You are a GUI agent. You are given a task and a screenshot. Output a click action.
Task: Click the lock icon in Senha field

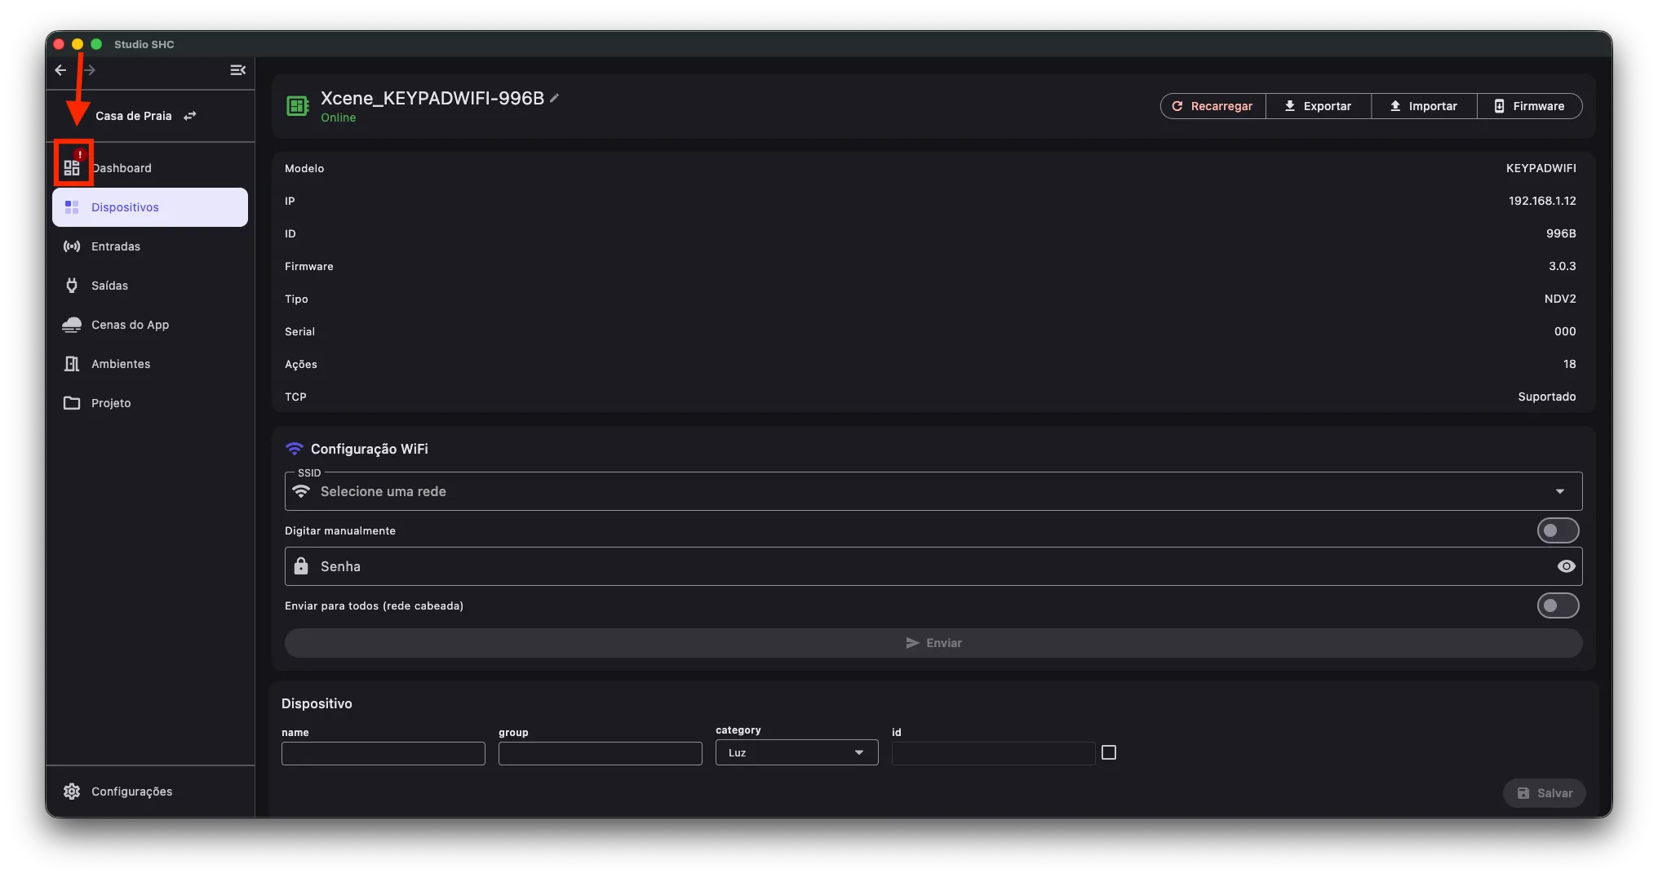pos(301,566)
